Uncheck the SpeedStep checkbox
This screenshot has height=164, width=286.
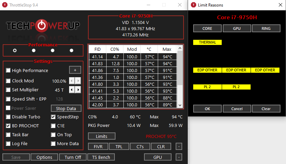(x=53, y=117)
